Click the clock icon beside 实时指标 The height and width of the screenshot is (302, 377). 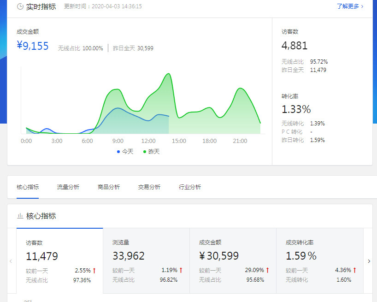click(20, 6)
